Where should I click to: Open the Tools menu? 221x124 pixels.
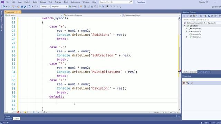click(66, 2)
